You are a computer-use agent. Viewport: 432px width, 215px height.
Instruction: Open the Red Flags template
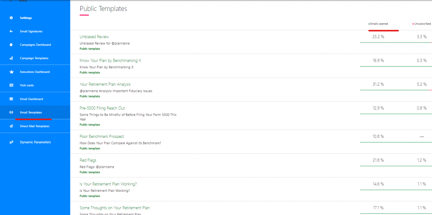87,160
